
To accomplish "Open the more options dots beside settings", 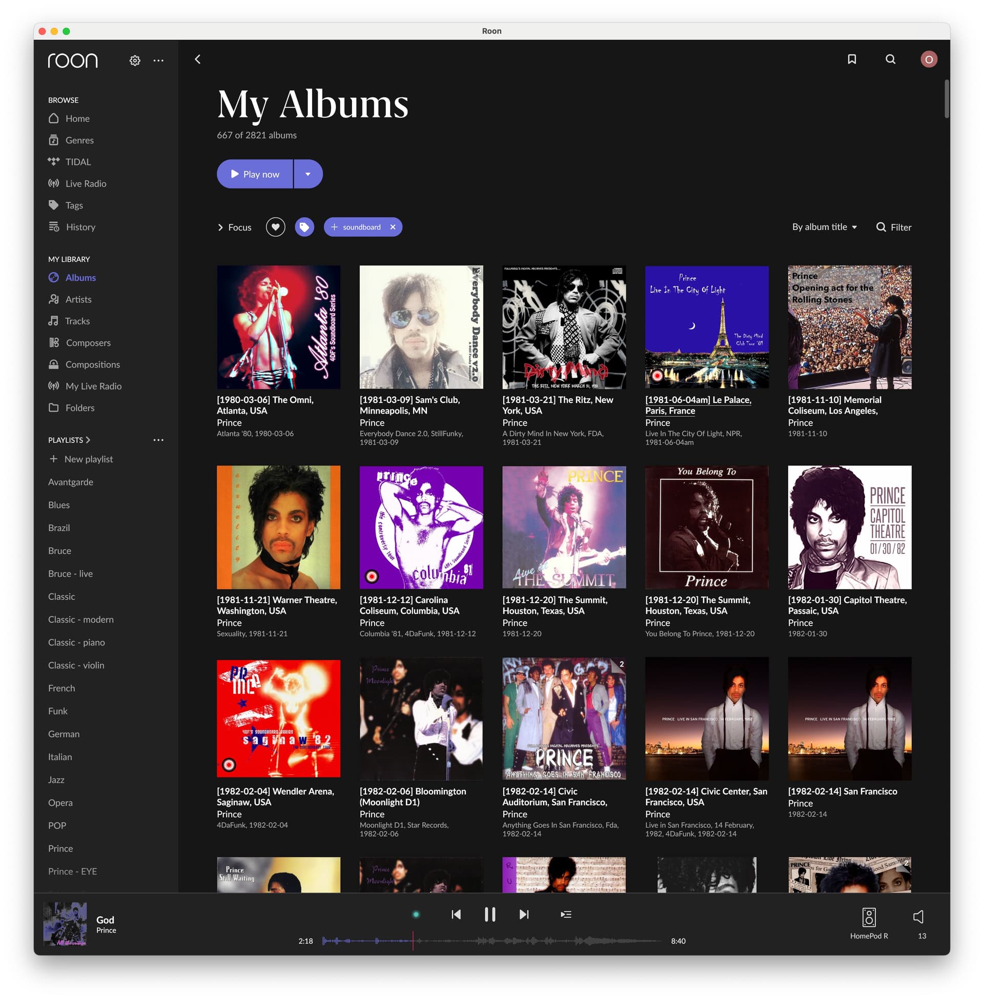I will (159, 60).
